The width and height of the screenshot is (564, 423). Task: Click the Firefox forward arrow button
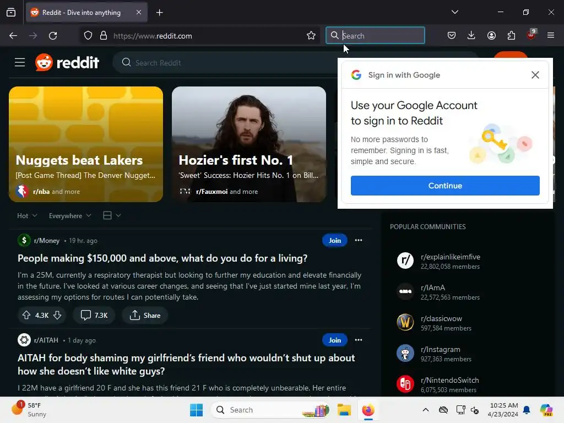click(x=33, y=36)
